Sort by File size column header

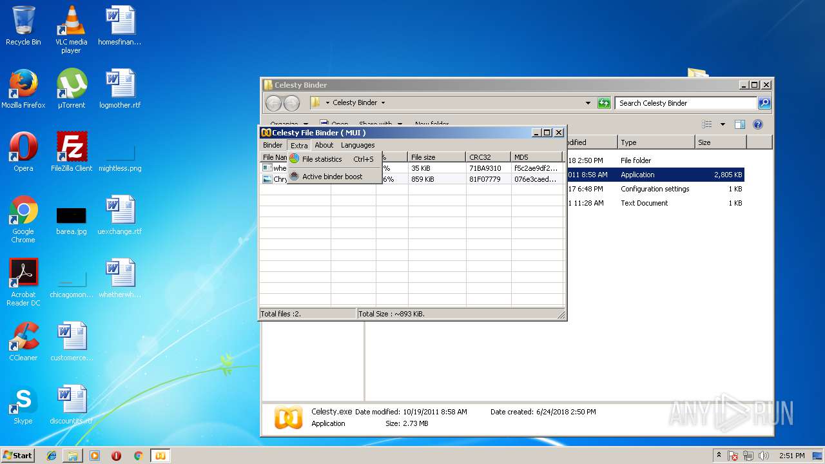pyautogui.click(x=437, y=157)
